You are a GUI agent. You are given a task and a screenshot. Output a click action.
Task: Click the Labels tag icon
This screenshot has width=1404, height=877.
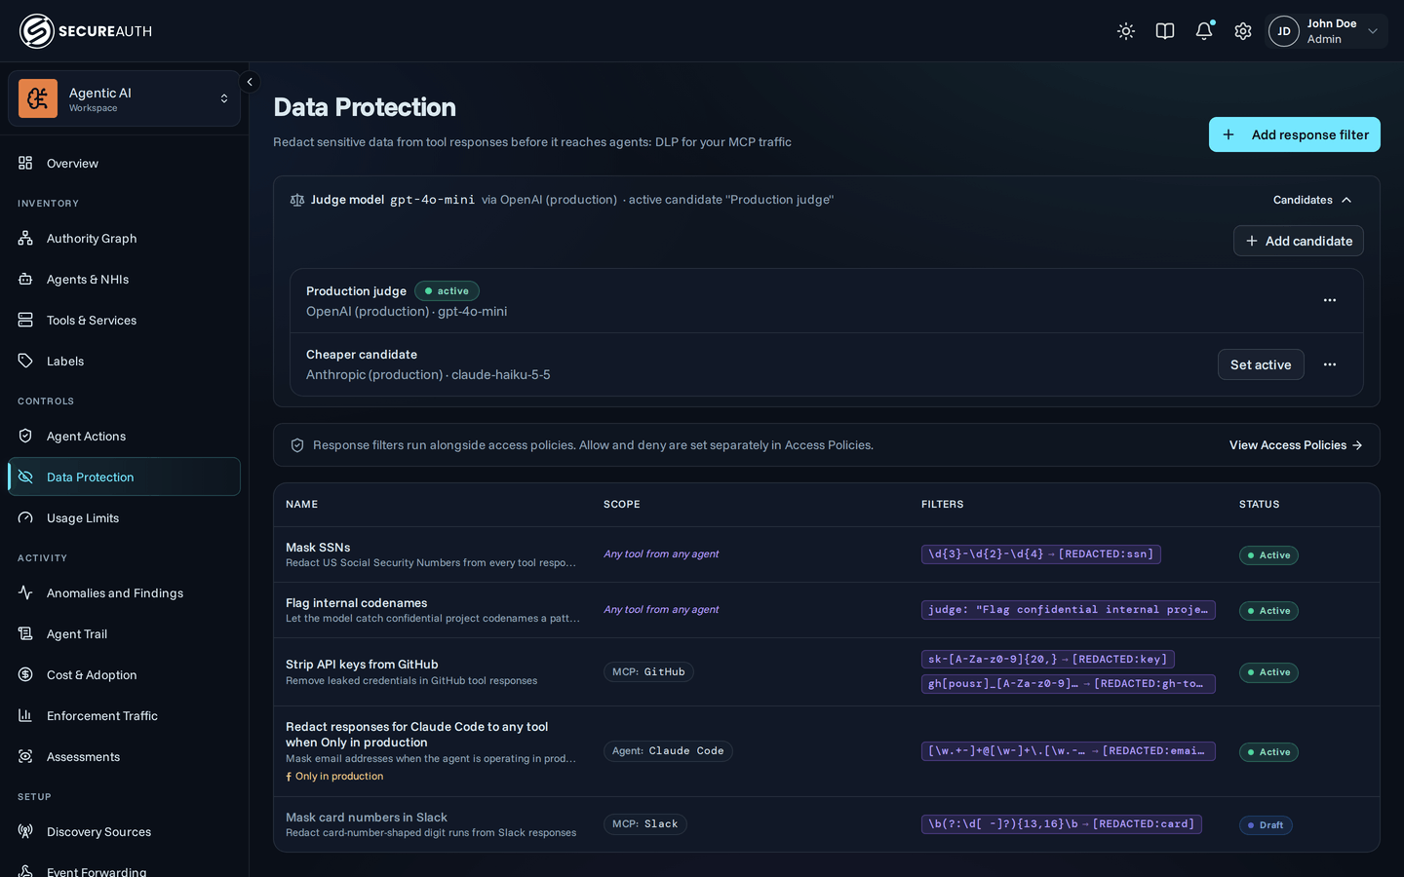click(25, 361)
